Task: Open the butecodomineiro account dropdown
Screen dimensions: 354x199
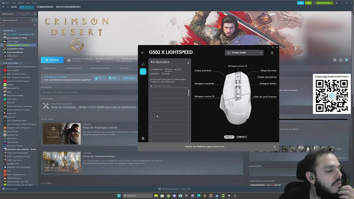Action: [325, 3]
